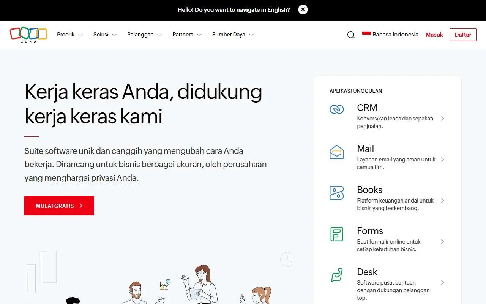Click the text "Konversikan leads dan sepakati penjualan."
This screenshot has height=304, width=486.
point(395,122)
